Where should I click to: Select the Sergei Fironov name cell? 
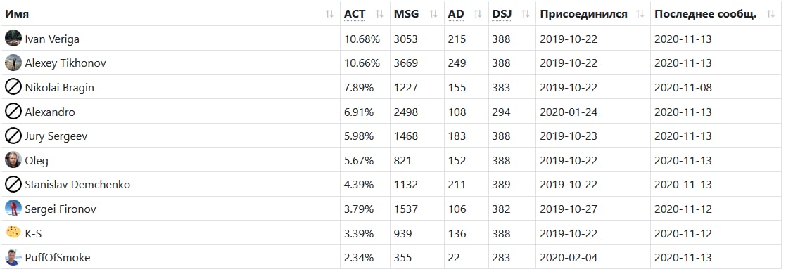click(170, 209)
